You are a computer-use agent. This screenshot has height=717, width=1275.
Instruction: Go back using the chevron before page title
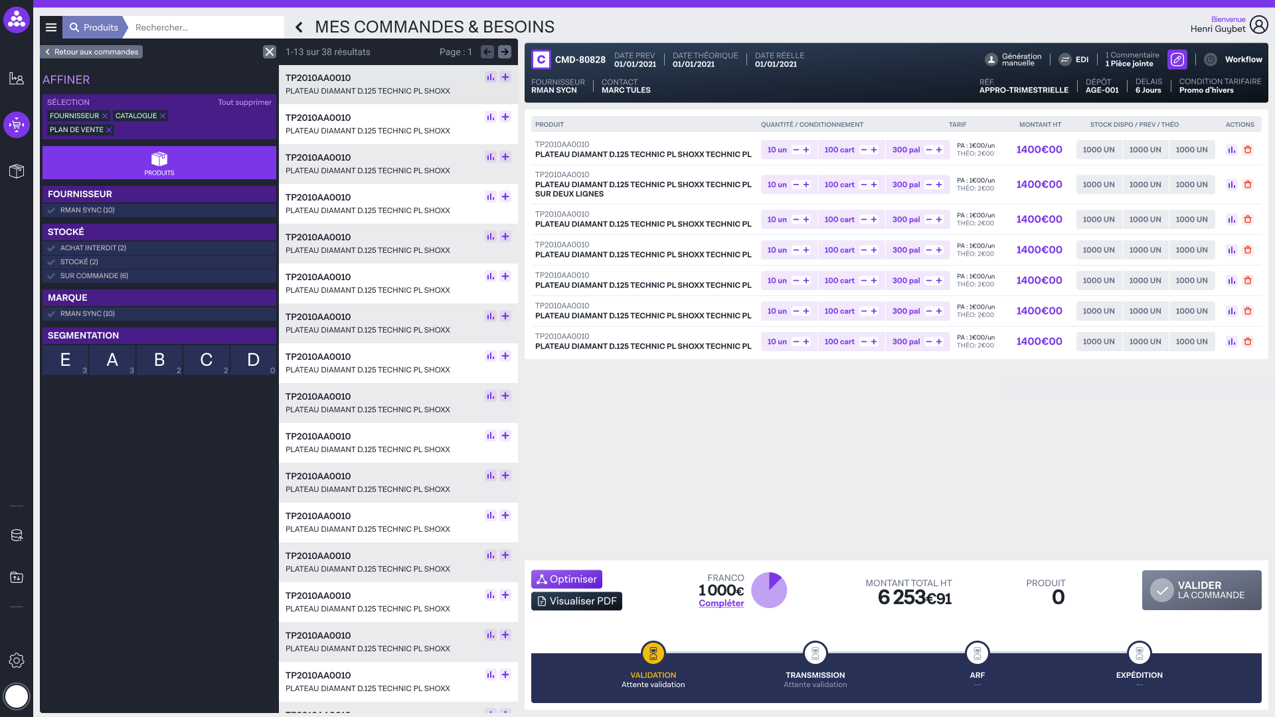pos(299,27)
